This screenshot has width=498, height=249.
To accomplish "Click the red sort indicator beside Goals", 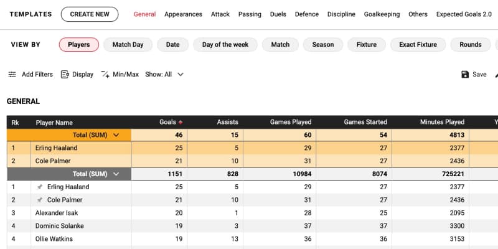I will click(181, 123).
